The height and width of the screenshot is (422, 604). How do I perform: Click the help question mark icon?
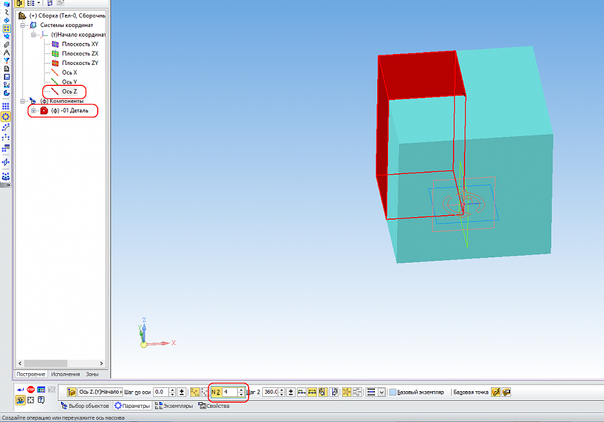[41, 400]
